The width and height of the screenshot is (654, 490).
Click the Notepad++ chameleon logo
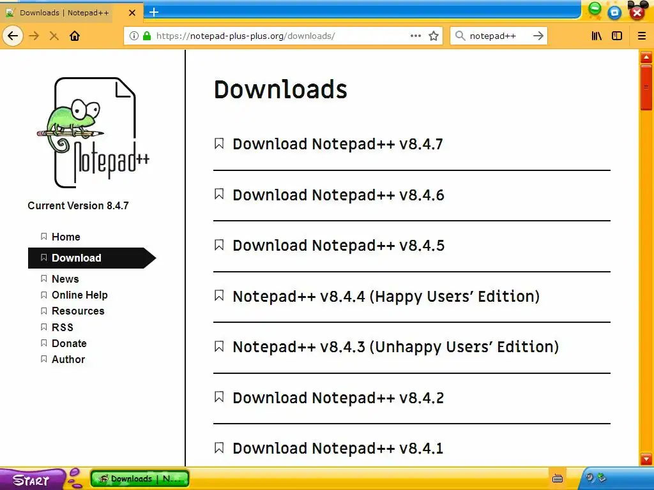94,133
